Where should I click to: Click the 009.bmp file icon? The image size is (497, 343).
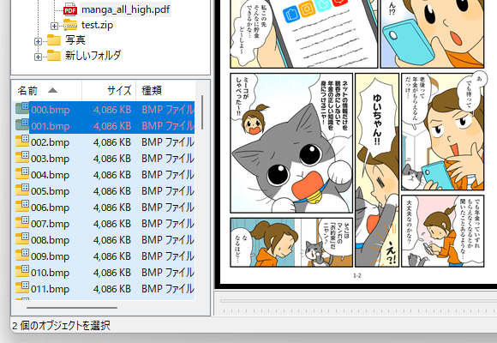click(22, 256)
